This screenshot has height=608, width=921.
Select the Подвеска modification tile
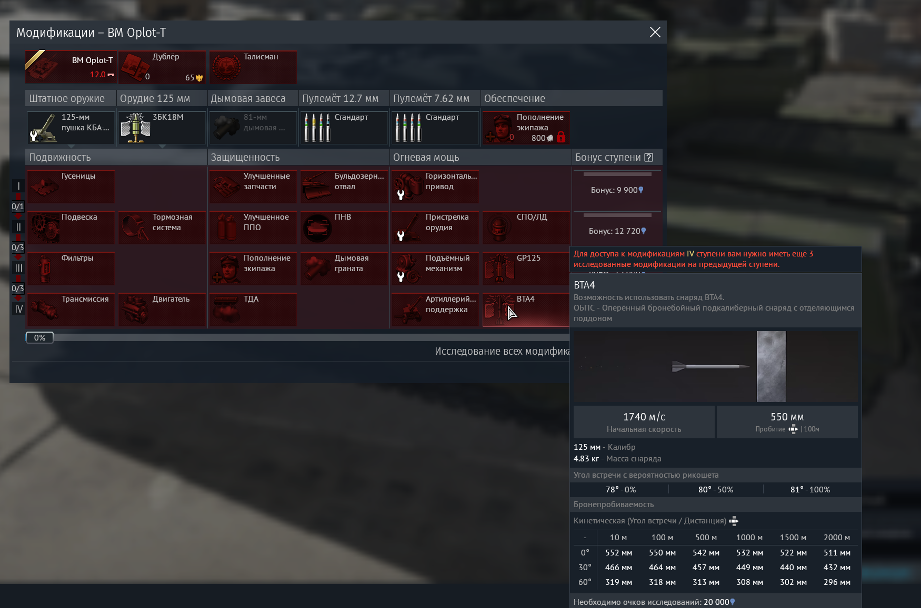tap(71, 227)
